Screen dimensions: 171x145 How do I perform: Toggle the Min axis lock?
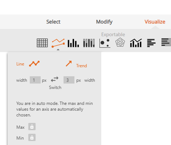(x=32, y=137)
